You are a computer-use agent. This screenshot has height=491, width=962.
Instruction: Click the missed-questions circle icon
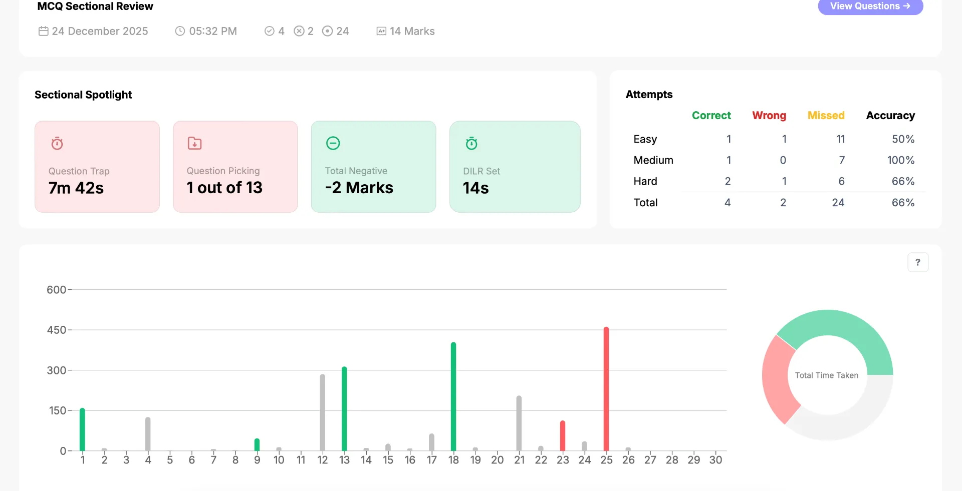[327, 31]
